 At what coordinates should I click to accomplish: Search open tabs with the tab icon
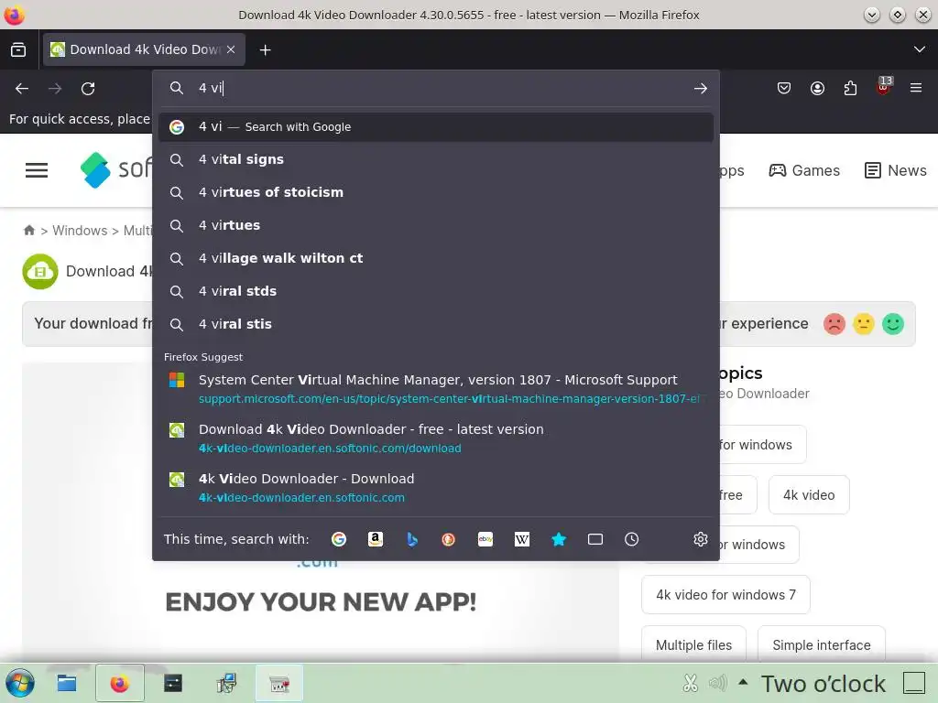595,539
